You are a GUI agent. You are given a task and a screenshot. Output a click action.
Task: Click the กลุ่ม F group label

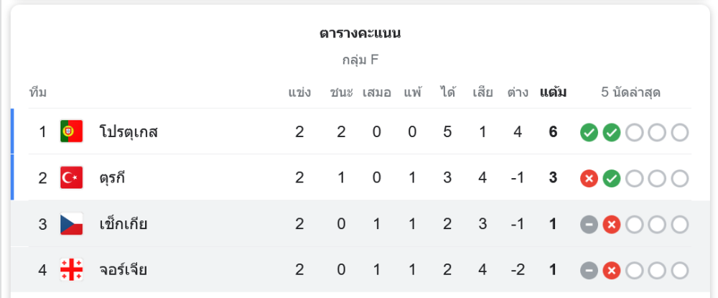coord(360,60)
